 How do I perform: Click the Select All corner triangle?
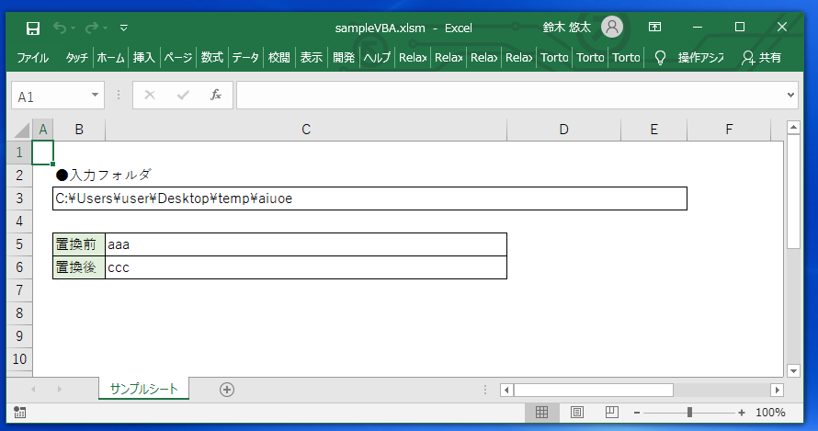(21, 130)
